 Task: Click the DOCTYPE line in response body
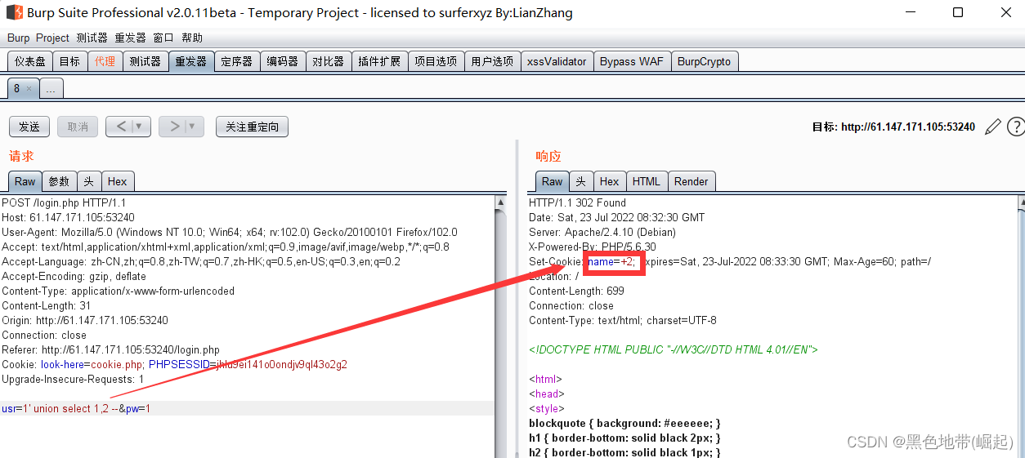674,349
